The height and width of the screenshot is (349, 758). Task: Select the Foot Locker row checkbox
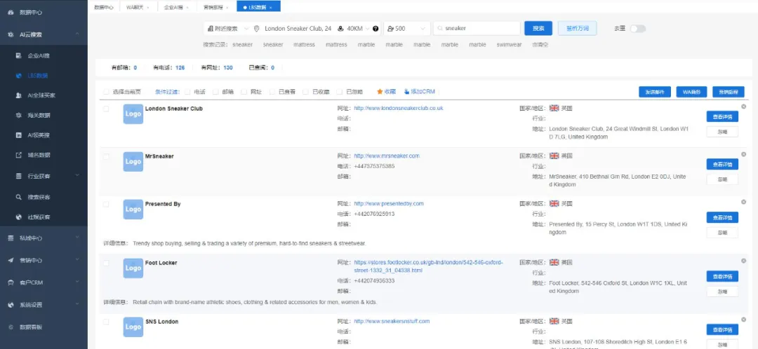[x=106, y=263]
